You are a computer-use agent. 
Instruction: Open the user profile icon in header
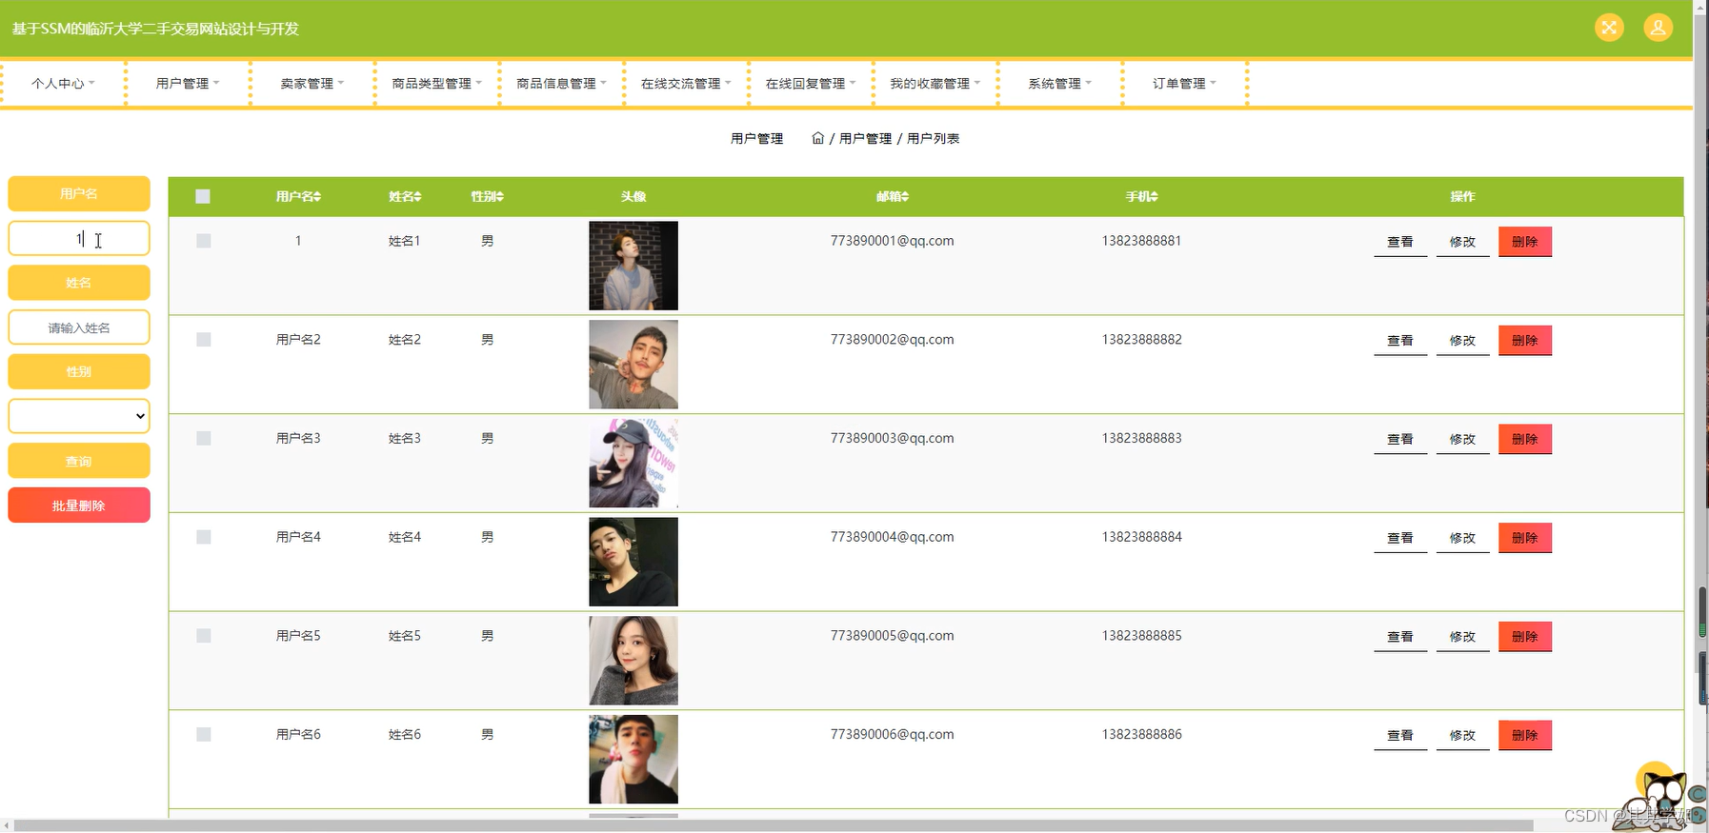[1658, 28]
